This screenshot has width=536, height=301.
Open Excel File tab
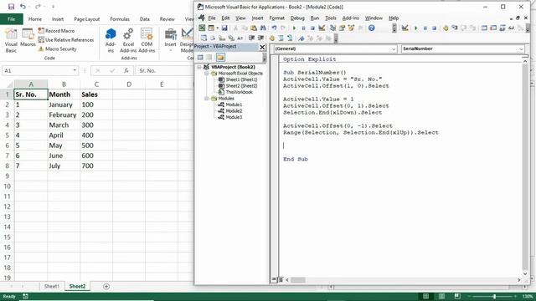(x=11, y=19)
